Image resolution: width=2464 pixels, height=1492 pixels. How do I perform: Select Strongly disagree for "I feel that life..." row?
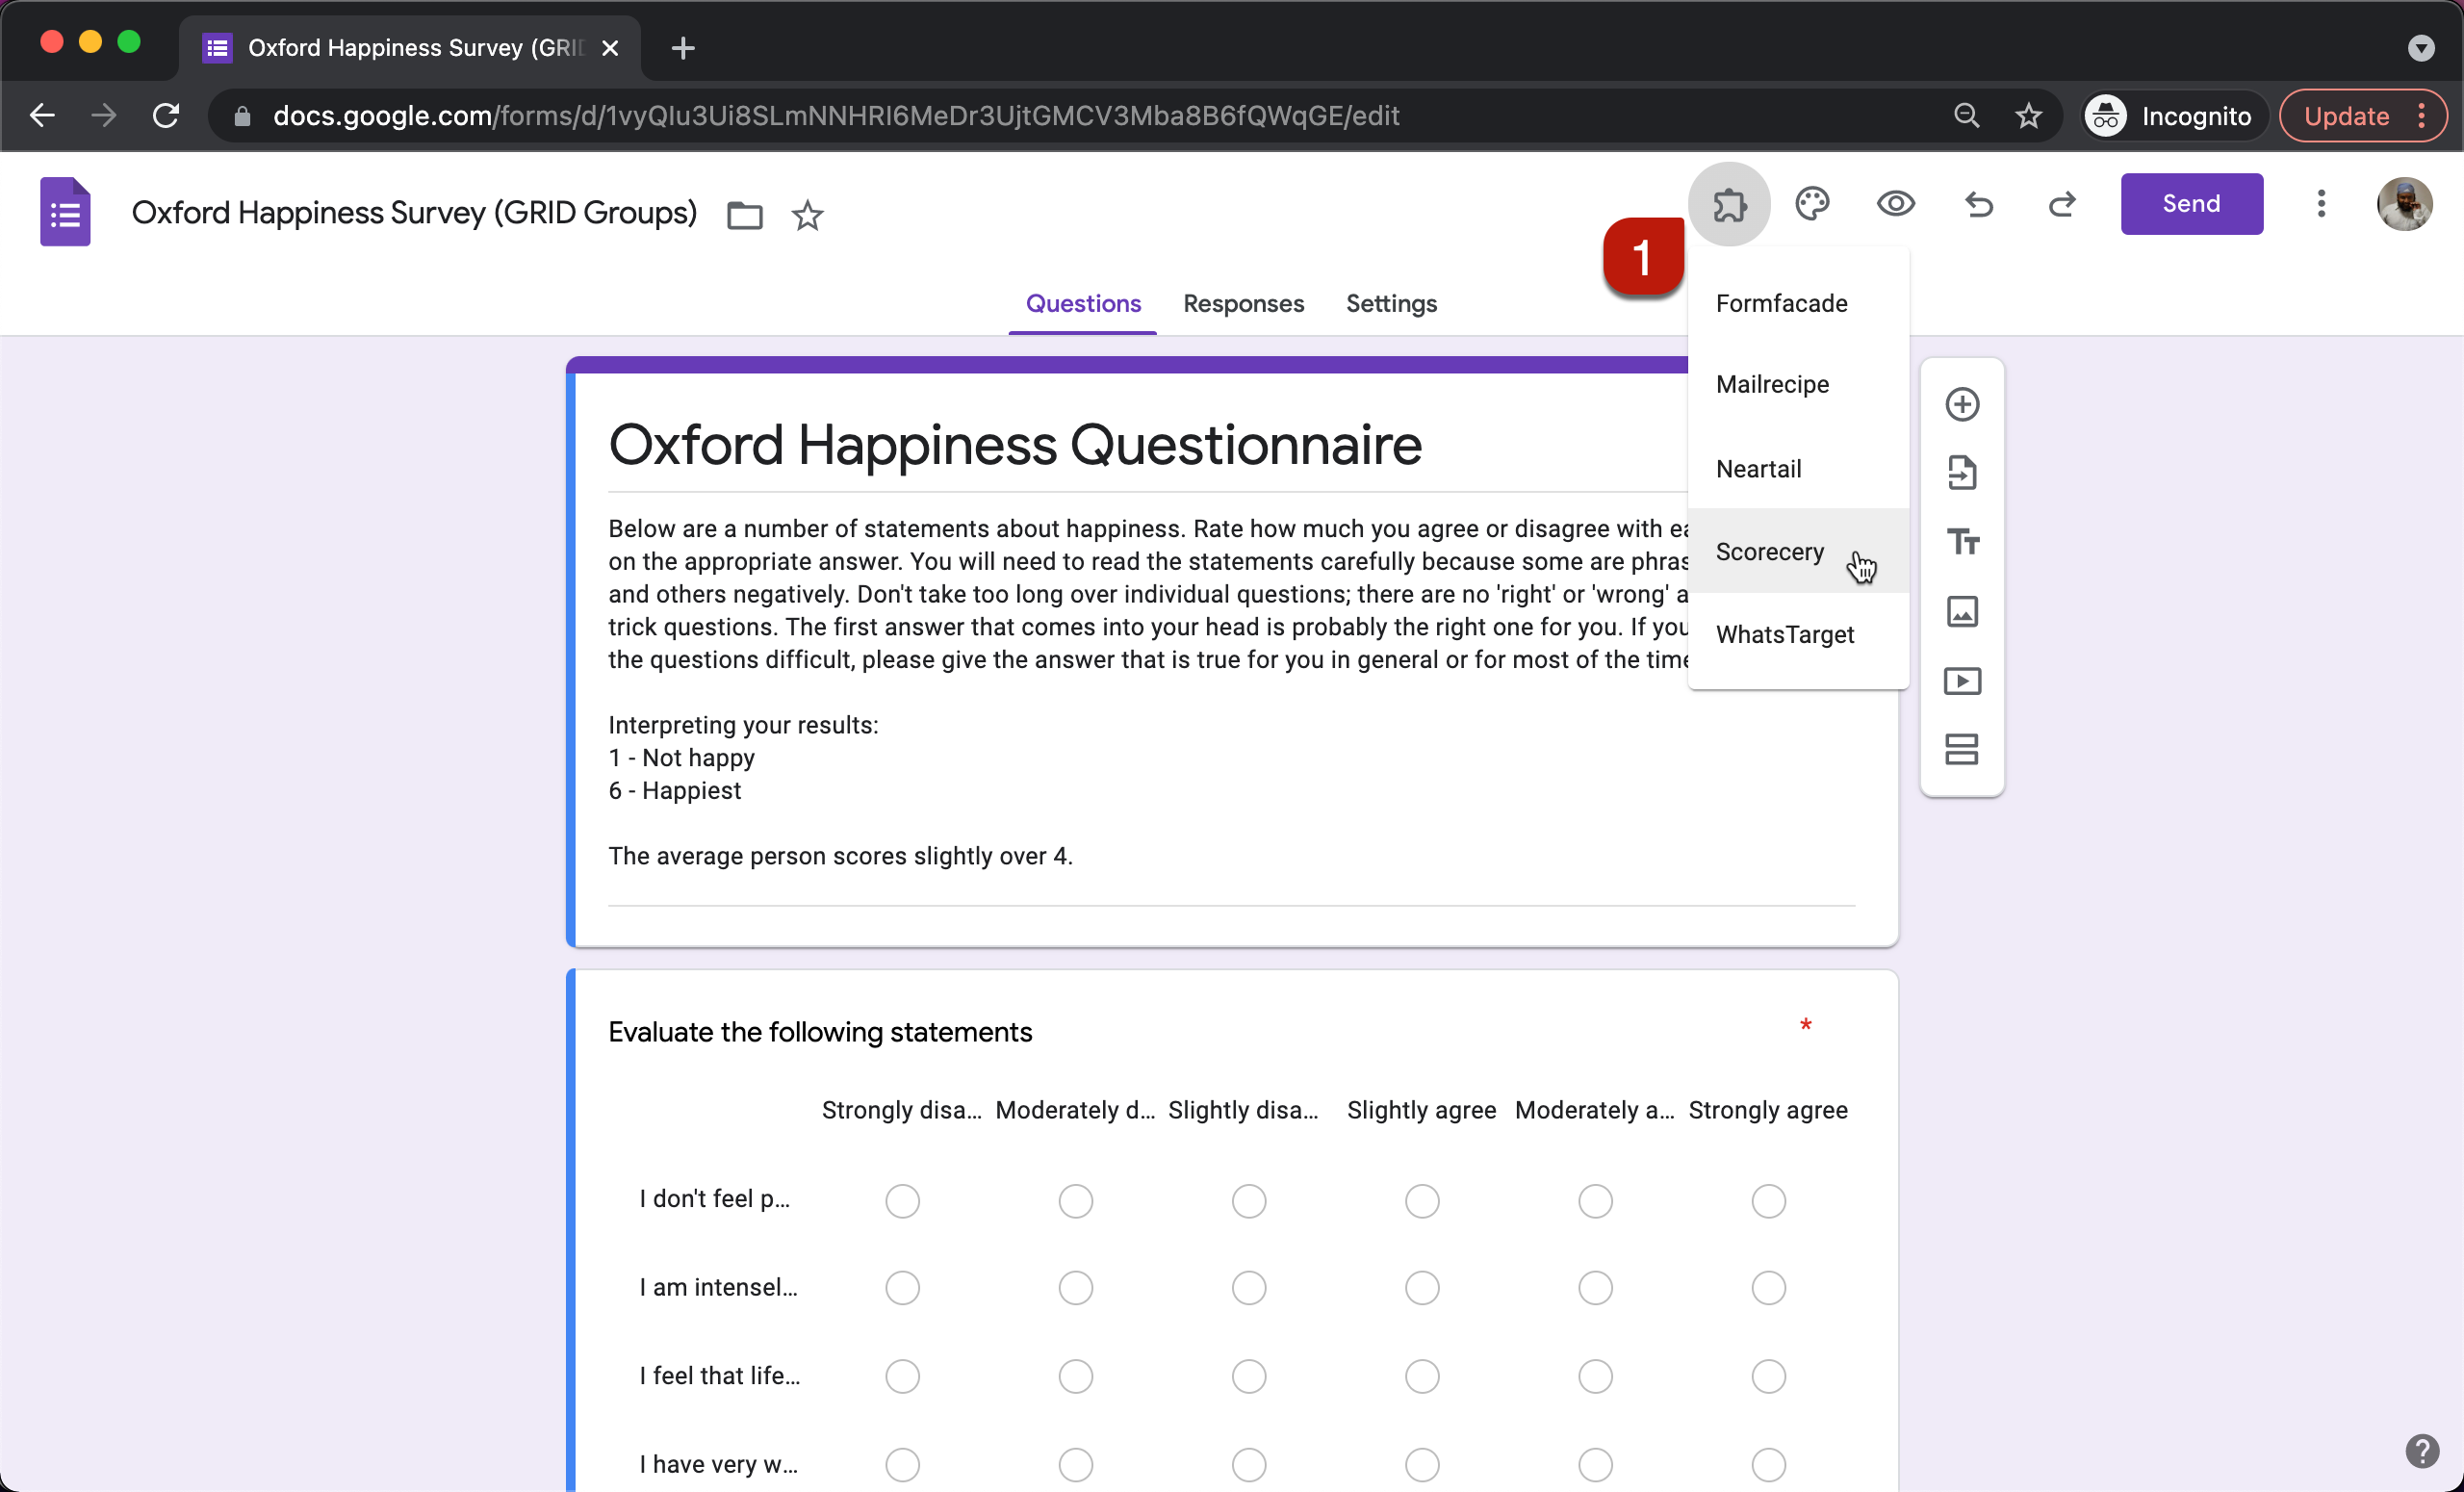902,1376
